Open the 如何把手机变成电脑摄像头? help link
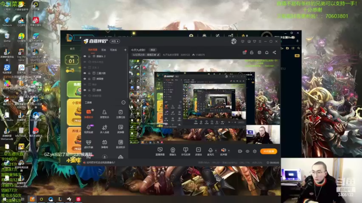The width and height of the screenshot is (362, 203). [x=100, y=162]
